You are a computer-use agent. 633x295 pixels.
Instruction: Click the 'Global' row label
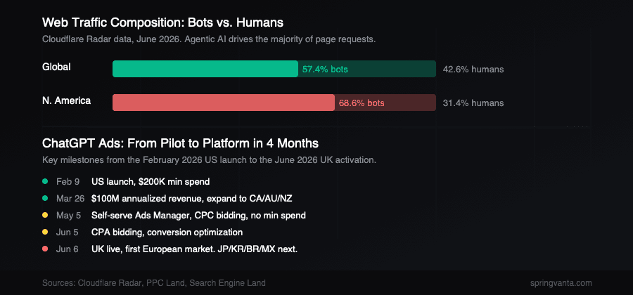click(56, 67)
